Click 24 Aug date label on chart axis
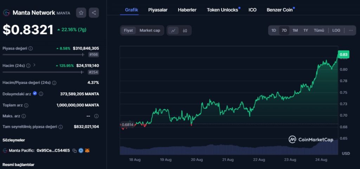Screen dimensions: 360x169 coord(321,160)
